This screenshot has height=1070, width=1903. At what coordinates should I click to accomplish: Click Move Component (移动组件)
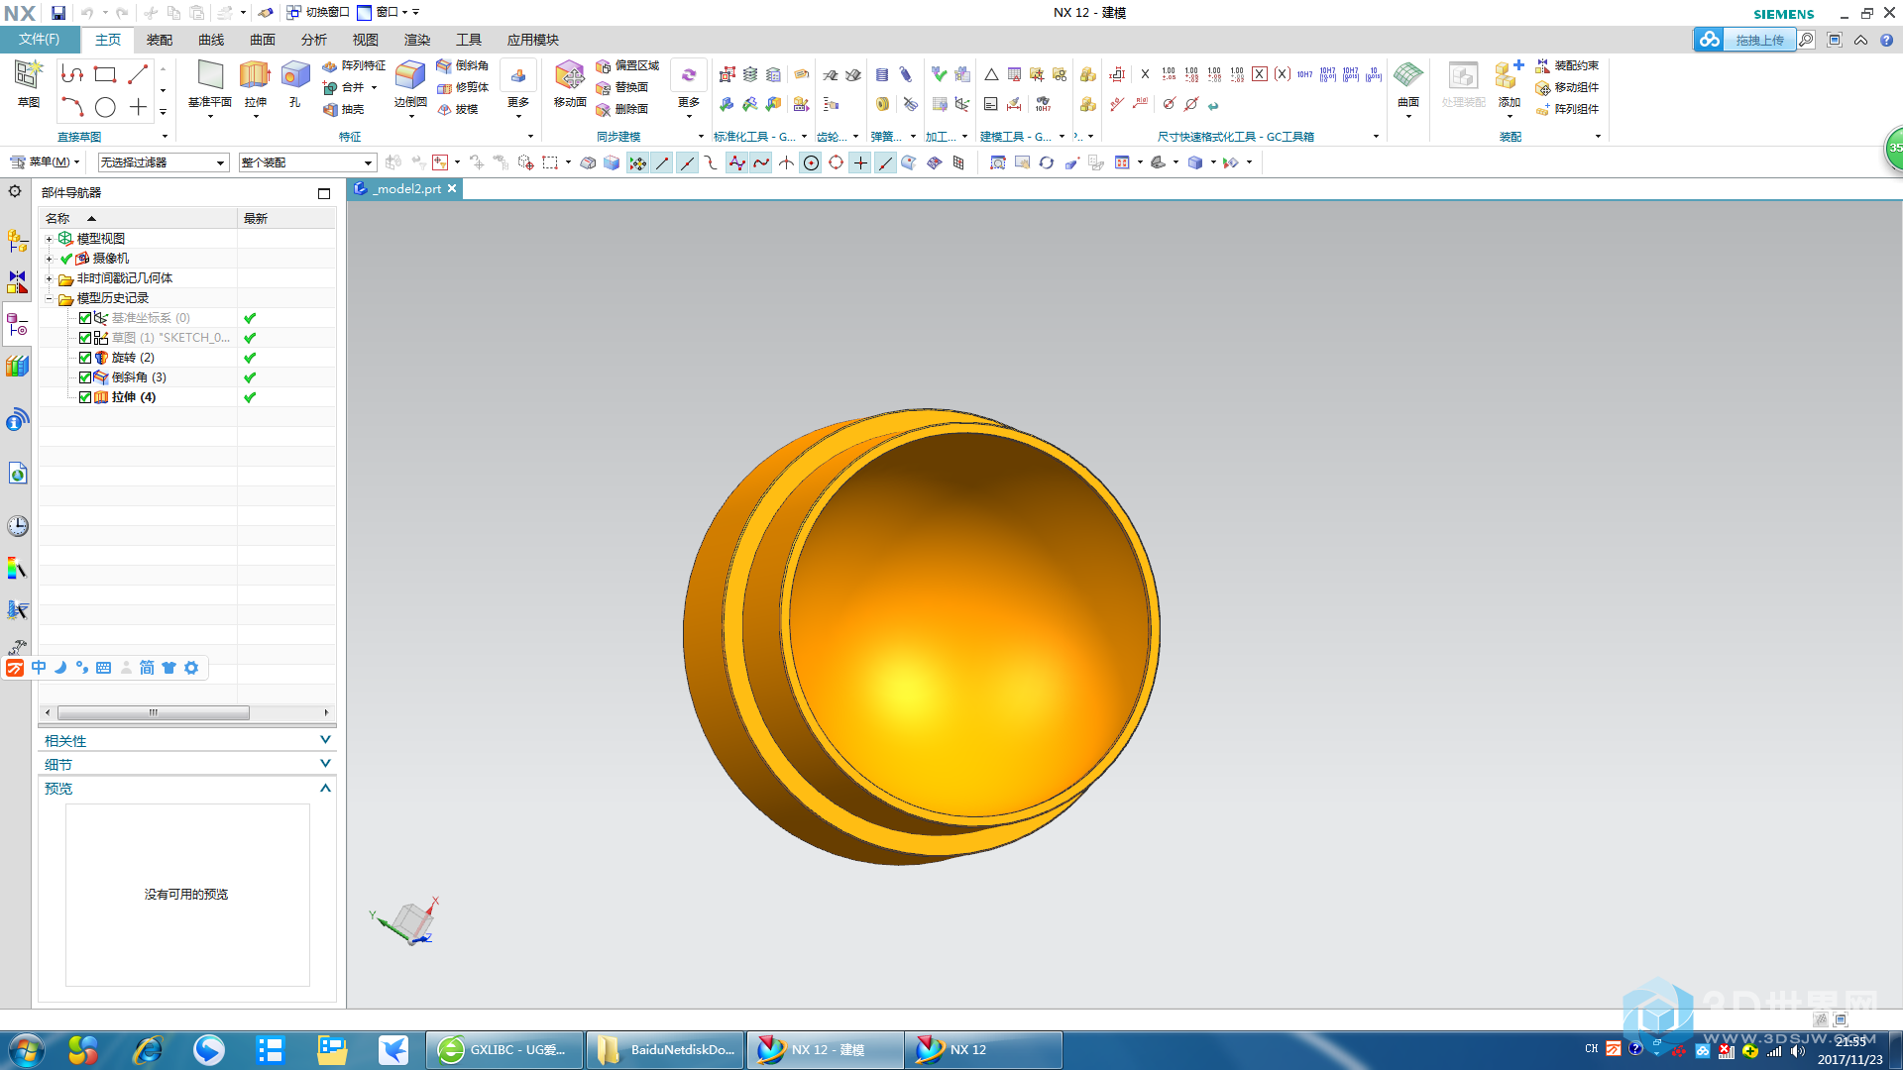[x=1567, y=87]
